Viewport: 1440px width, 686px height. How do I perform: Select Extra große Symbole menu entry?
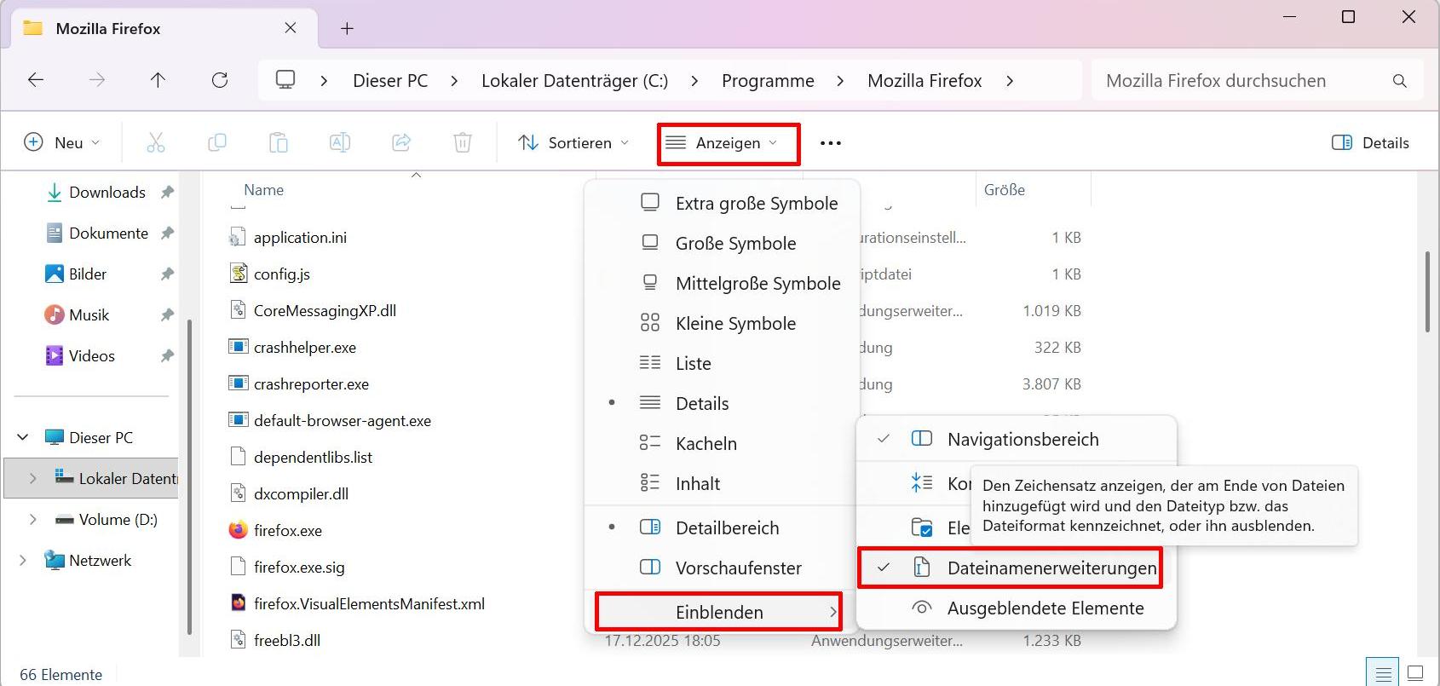tap(722, 204)
